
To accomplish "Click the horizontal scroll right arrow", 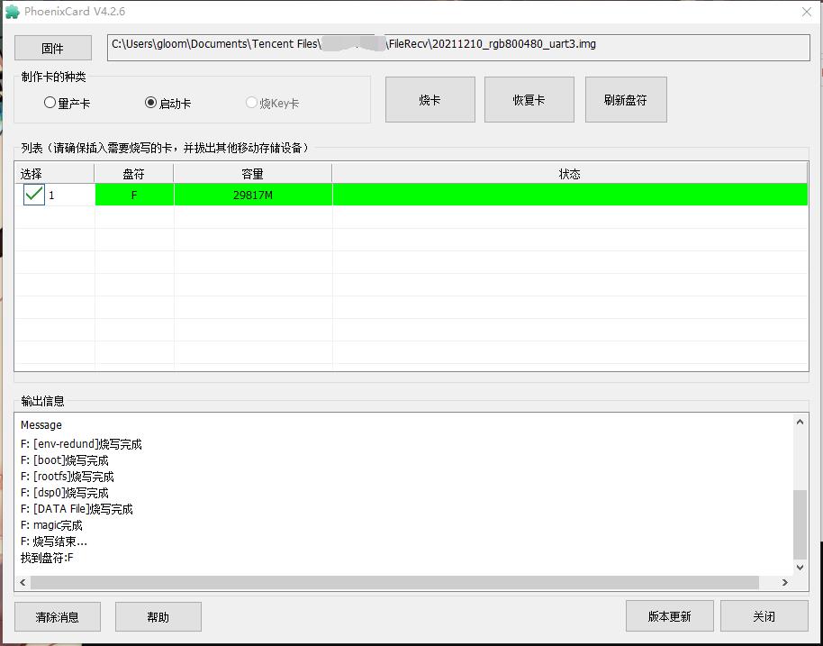I will pos(784,583).
